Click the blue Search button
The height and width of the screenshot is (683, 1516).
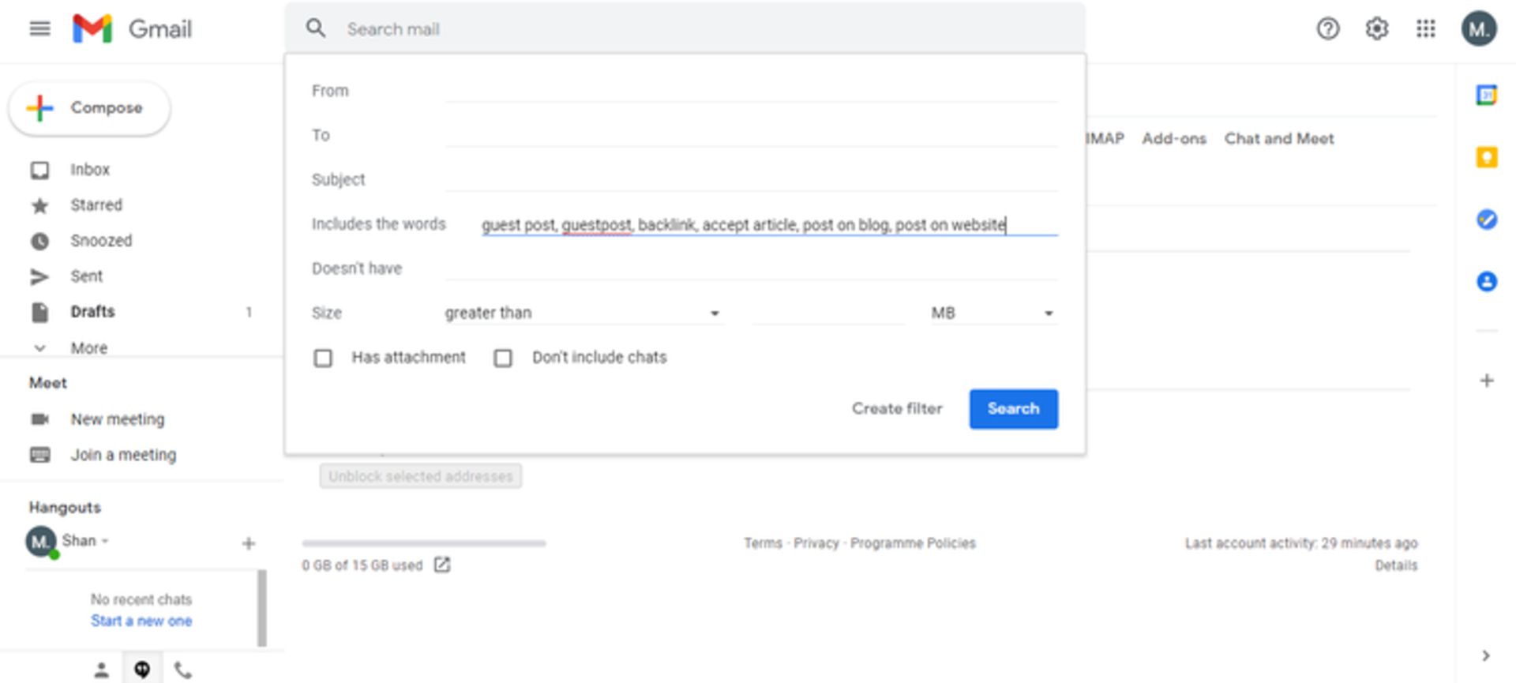click(1013, 409)
